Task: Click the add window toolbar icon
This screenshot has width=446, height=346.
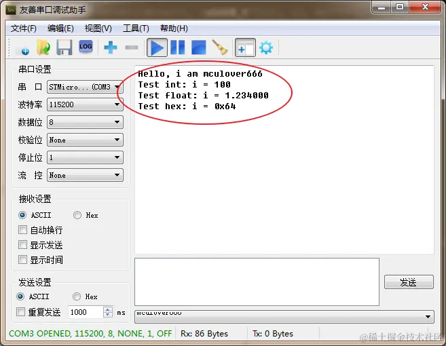Action: (245, 47)
